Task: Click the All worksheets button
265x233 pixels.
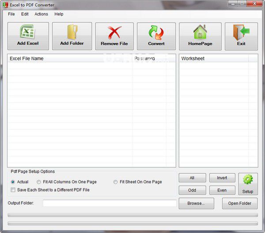Action: coord(192,178)
